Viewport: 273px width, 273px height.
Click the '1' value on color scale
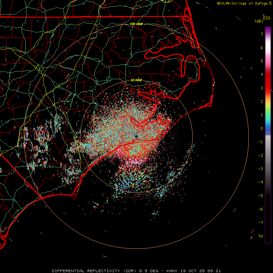click(x=262, y=115)
